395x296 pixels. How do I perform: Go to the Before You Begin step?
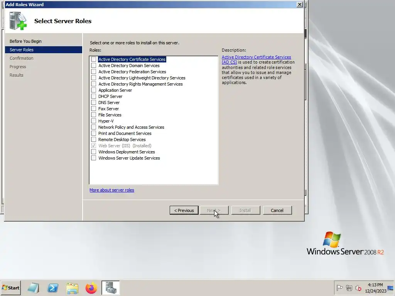25,41
